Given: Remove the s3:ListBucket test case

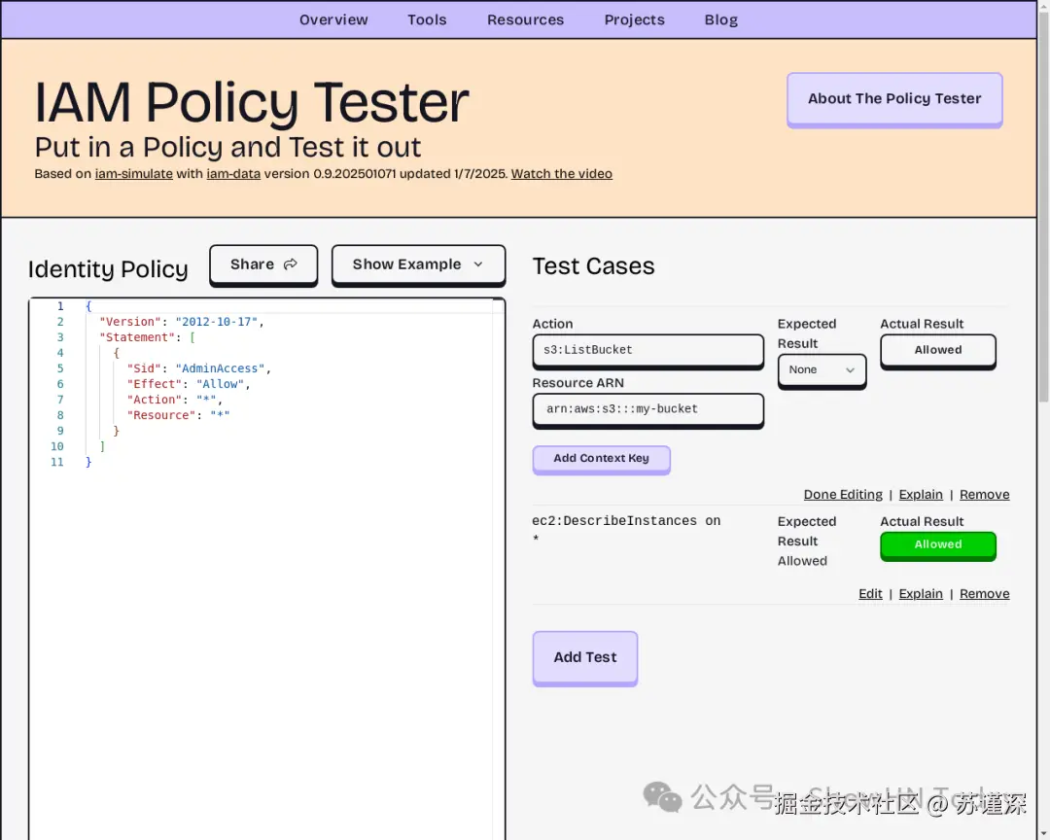Looking at the screenshot, I should (984, 494).
